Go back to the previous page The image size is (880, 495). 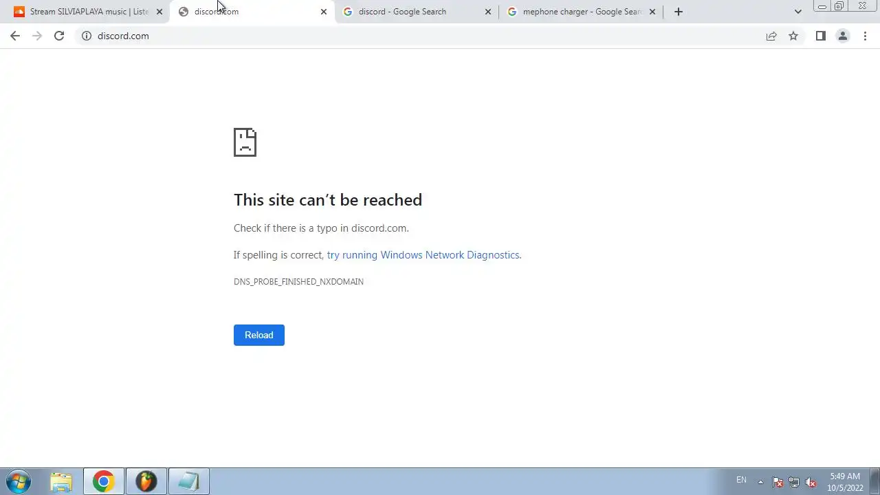15,36
